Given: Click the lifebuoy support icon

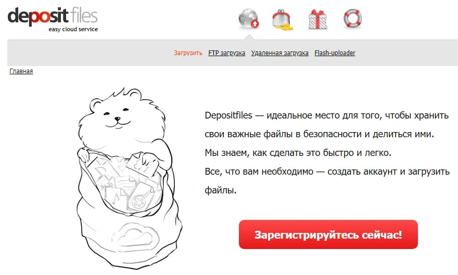Looking at the screenshot, I should (x=352, y=19).
